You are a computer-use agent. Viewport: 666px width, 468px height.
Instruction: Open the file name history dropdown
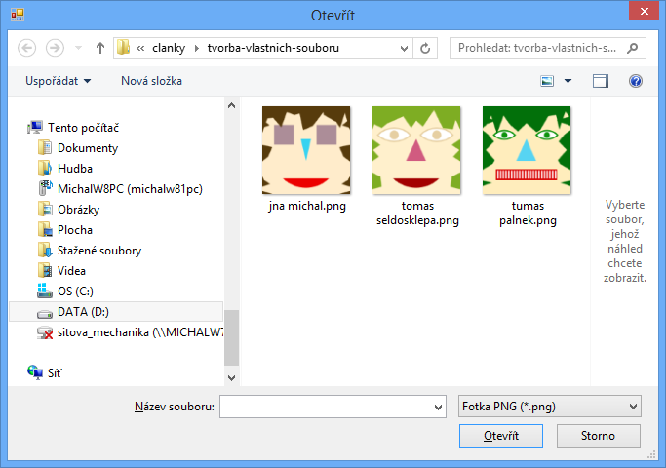pos(439,407)
